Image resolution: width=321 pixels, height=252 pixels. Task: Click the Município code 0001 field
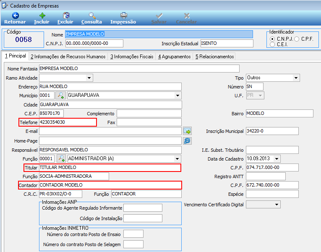[x=47, y=95]
